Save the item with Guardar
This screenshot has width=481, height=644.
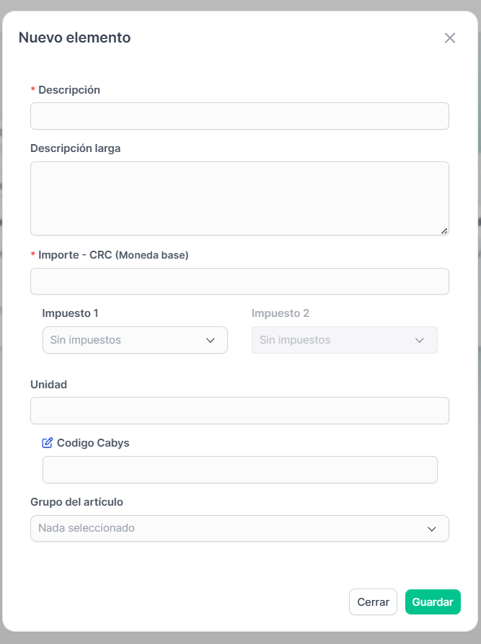(x=433, y=602)
